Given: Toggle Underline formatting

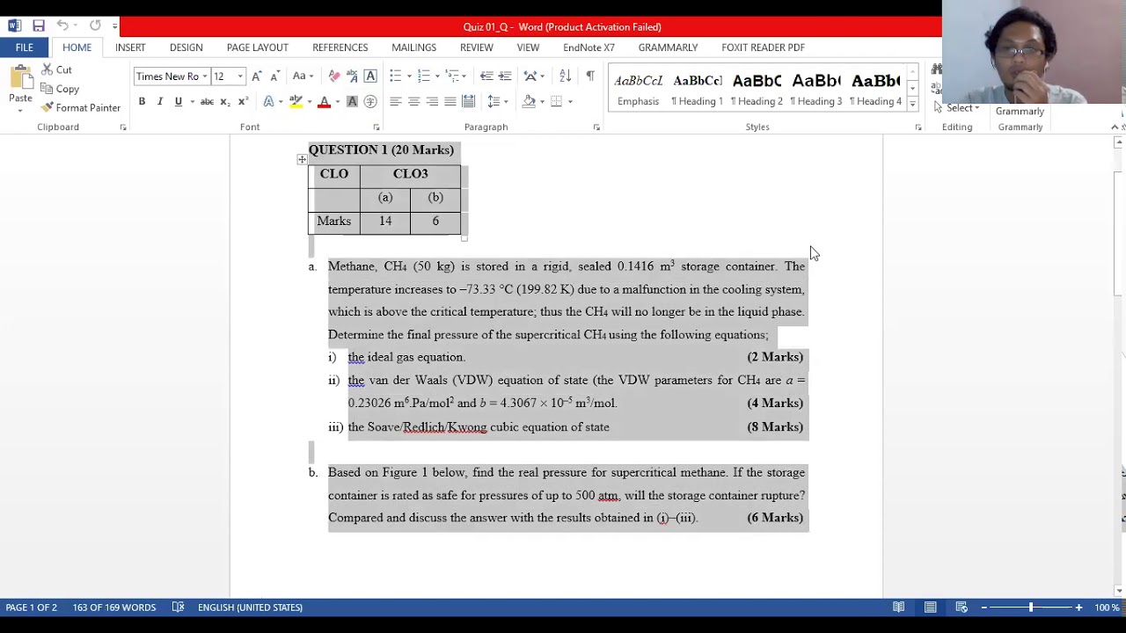Looking at the screenshot, I should [179, 102].
